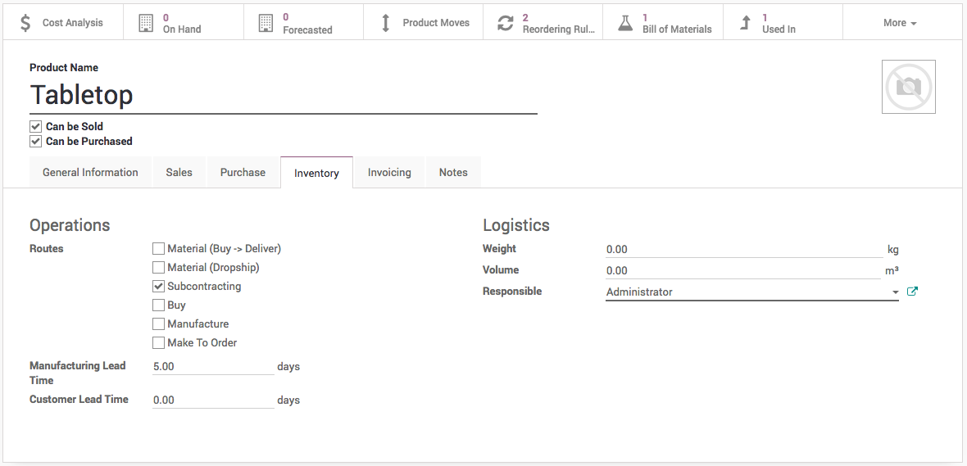Open Responsible external link icon
Screen dimensions: 967x466
click(912, 292)
